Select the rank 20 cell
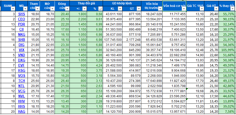 click(8, 111)
